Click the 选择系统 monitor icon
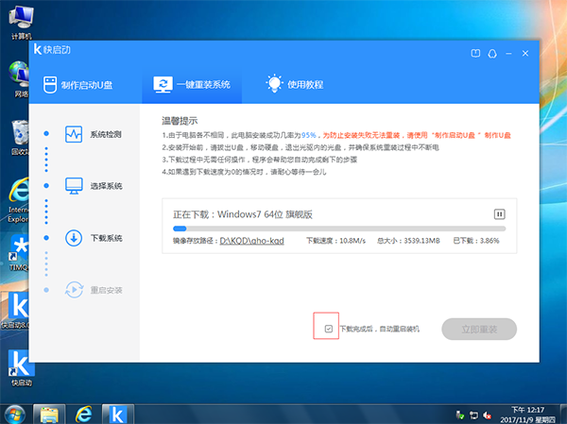The width and height of the screenshot is (567, 424). (75, 186)
